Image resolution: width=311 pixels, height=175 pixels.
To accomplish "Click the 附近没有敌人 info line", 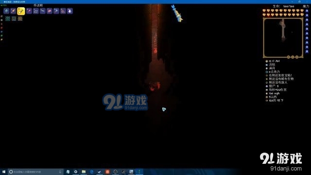I will click(x=276, y=83).
